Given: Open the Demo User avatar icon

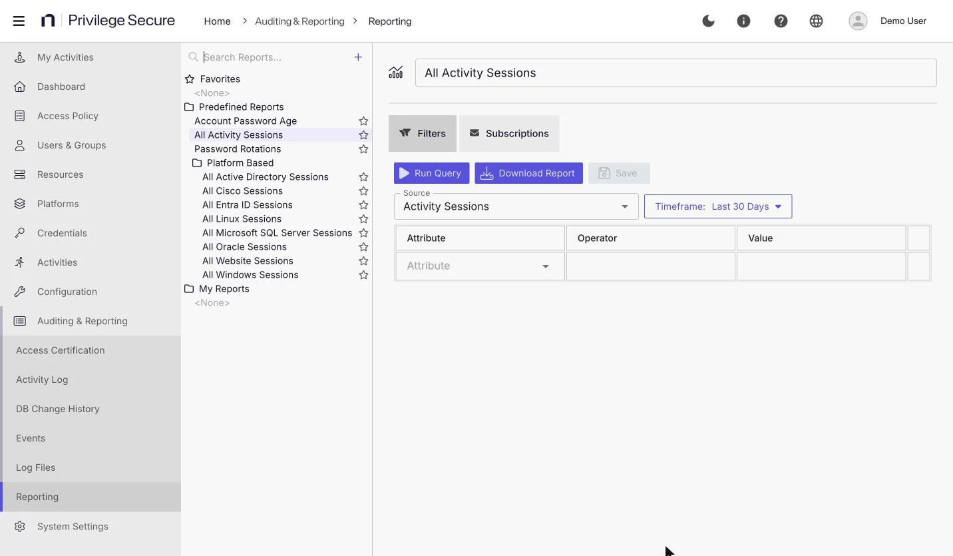Looking at the screenshot, I should coord(858,21).
